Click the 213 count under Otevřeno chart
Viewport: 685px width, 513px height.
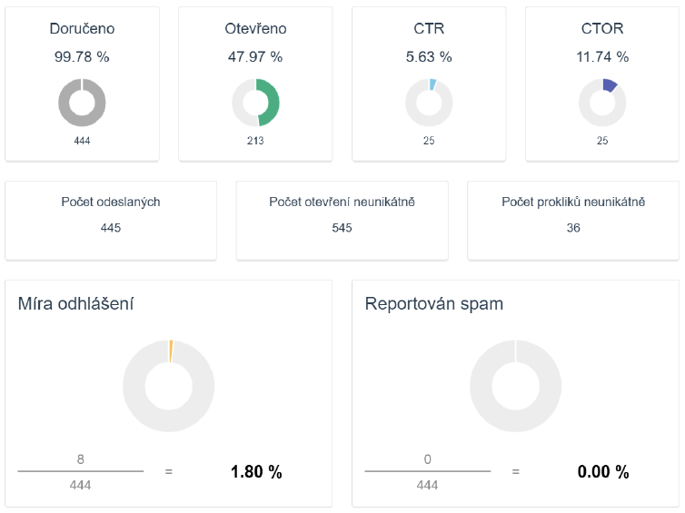point(255,141)
